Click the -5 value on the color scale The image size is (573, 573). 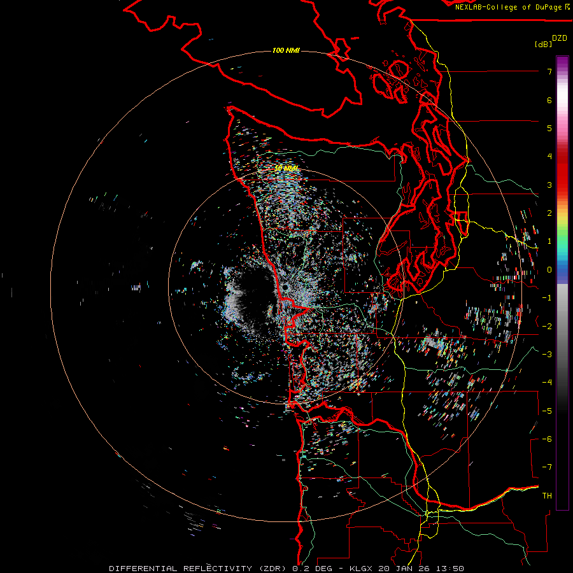tap(547, 411)
